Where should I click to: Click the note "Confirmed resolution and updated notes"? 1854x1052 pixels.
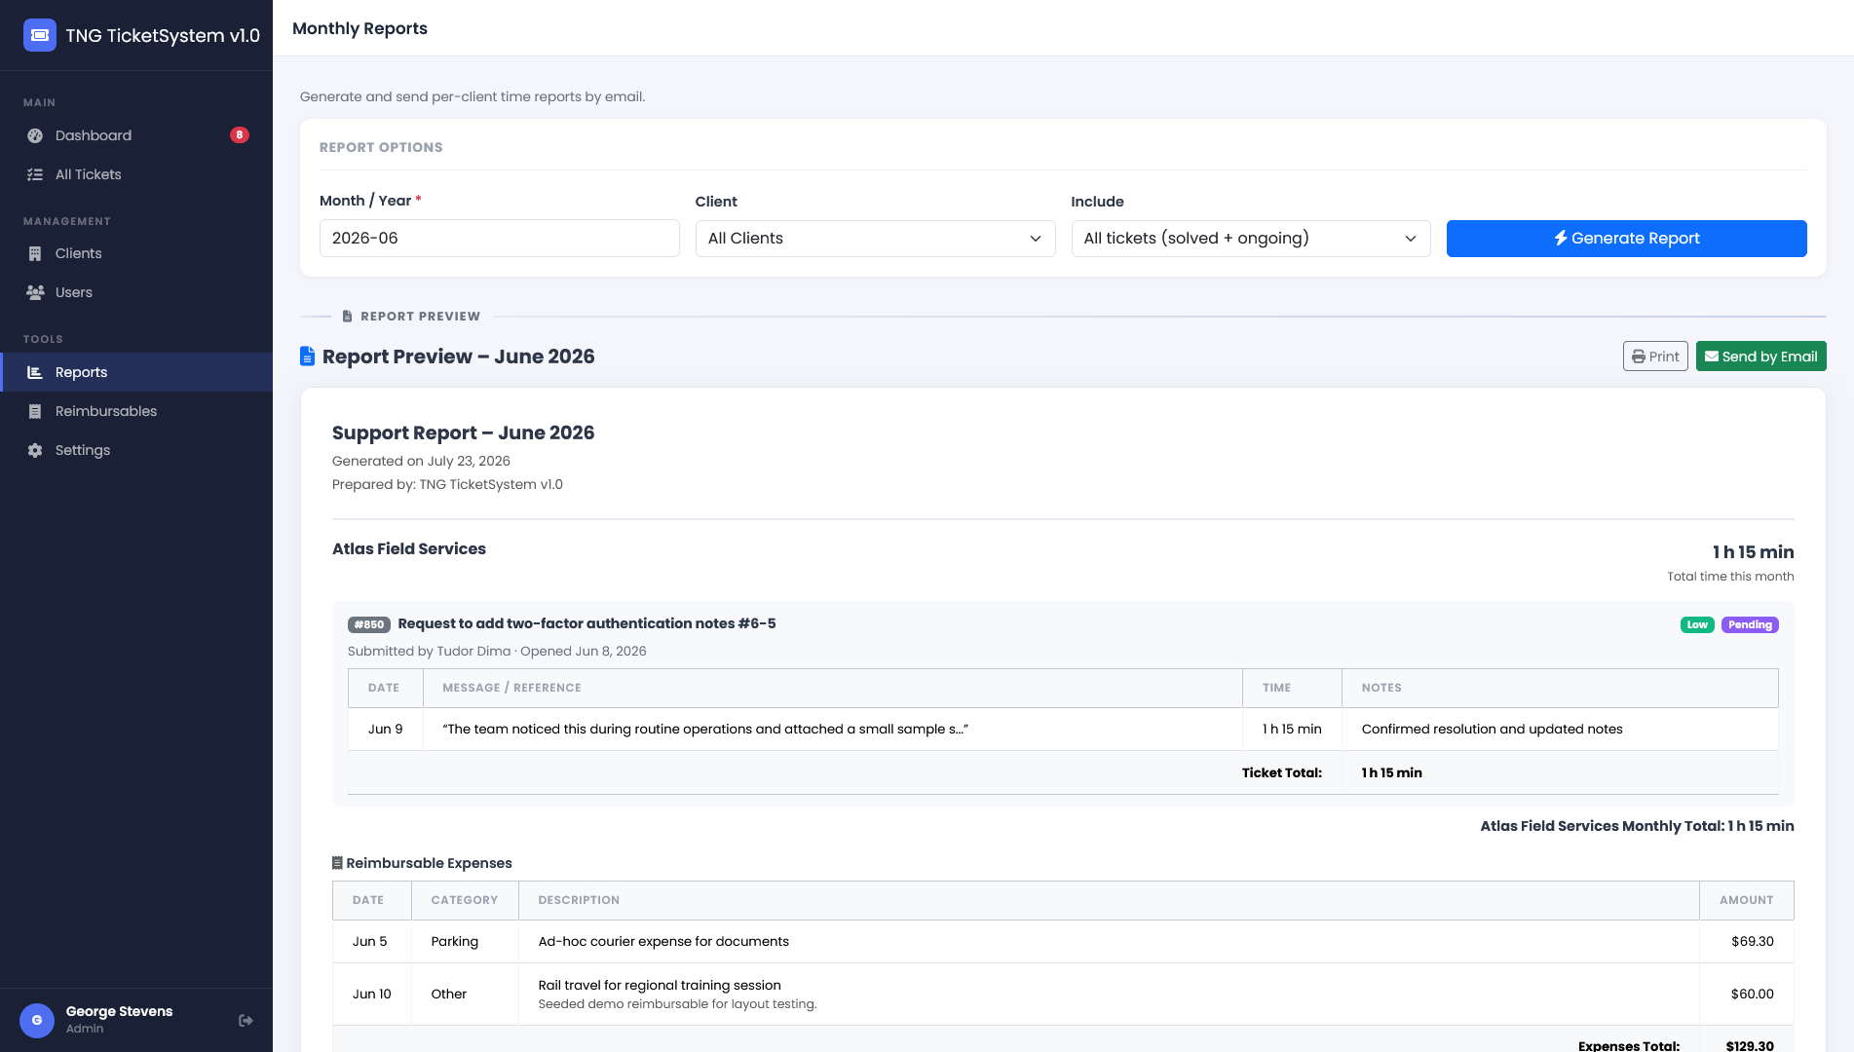pos(1492,729)
